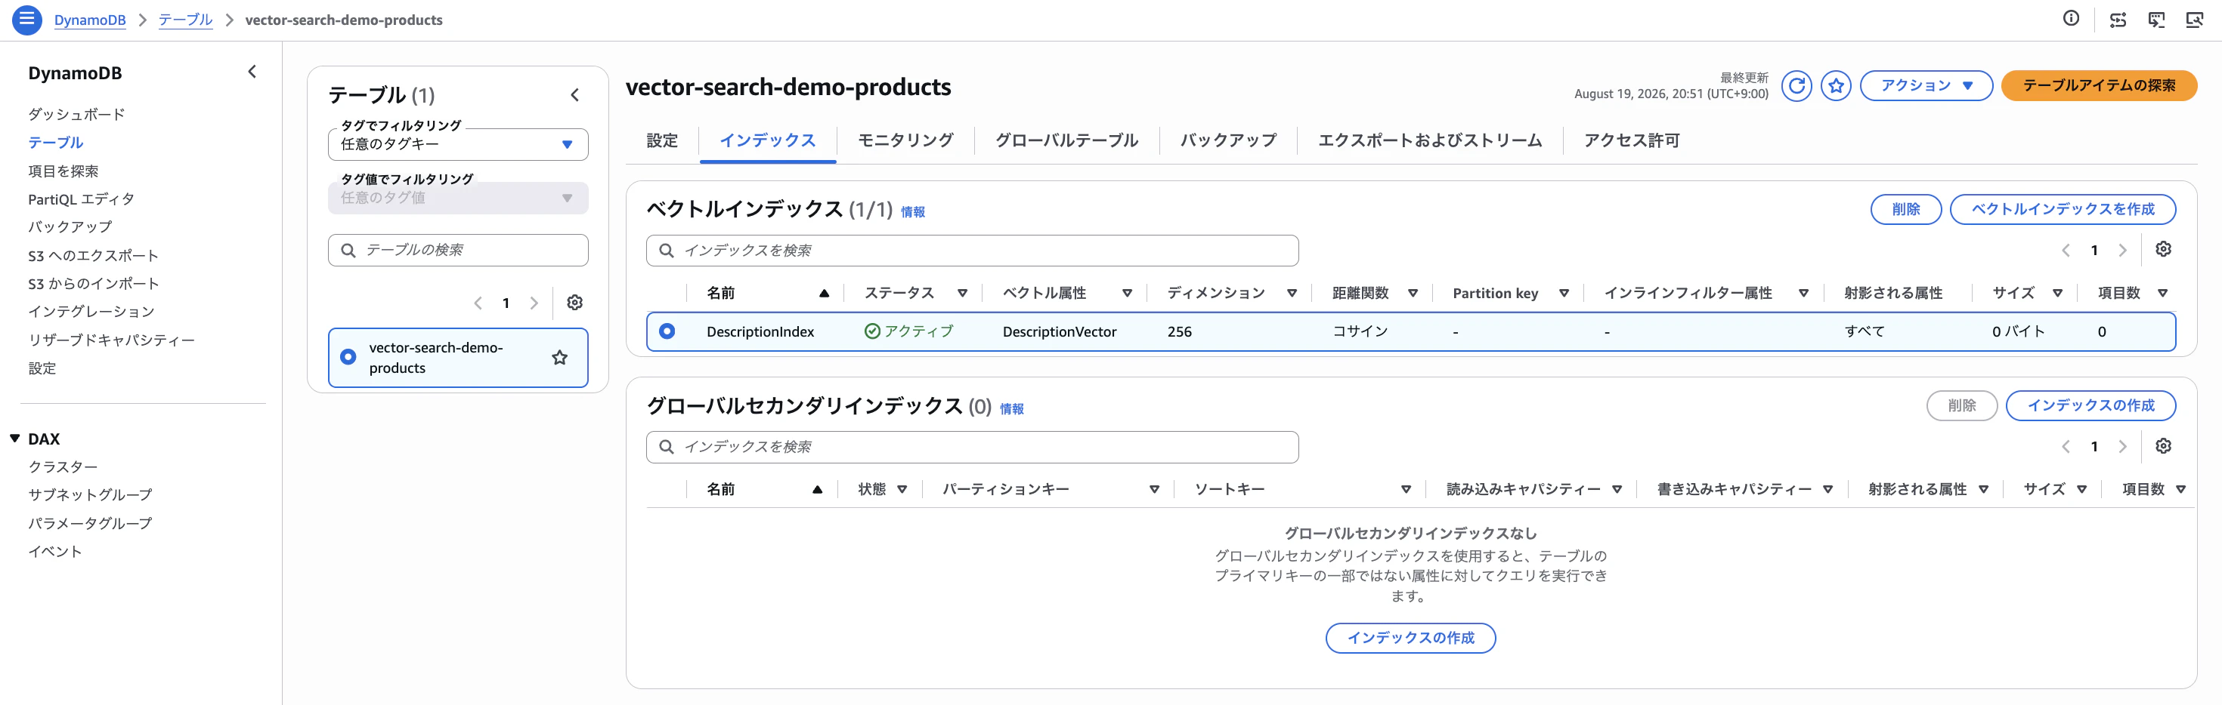Viewport: 2222px width, 705px height.
Task: Open S3 へのエクスポート navigation item
Action: tap(93, 256)
